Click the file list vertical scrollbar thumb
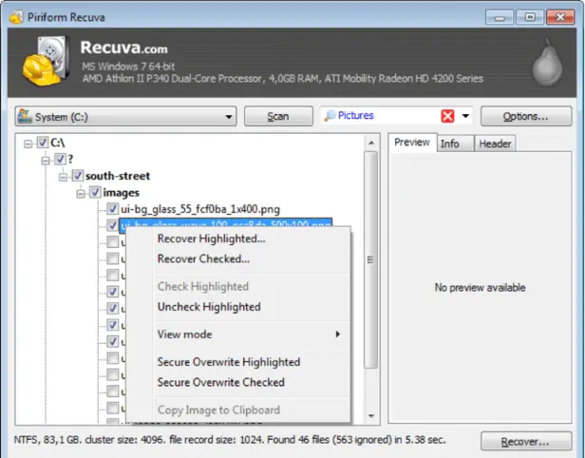 coord(370,260)
